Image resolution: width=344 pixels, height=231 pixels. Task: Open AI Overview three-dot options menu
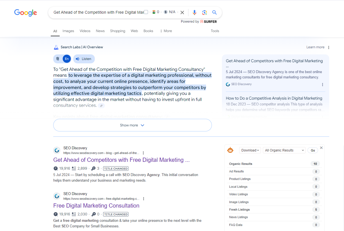click(329, 47)
